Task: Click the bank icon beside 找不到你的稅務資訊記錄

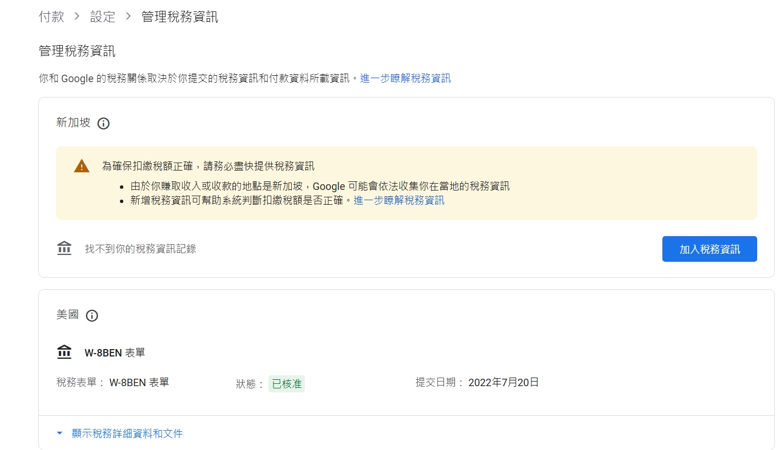Action: click(x=65, y=249)
